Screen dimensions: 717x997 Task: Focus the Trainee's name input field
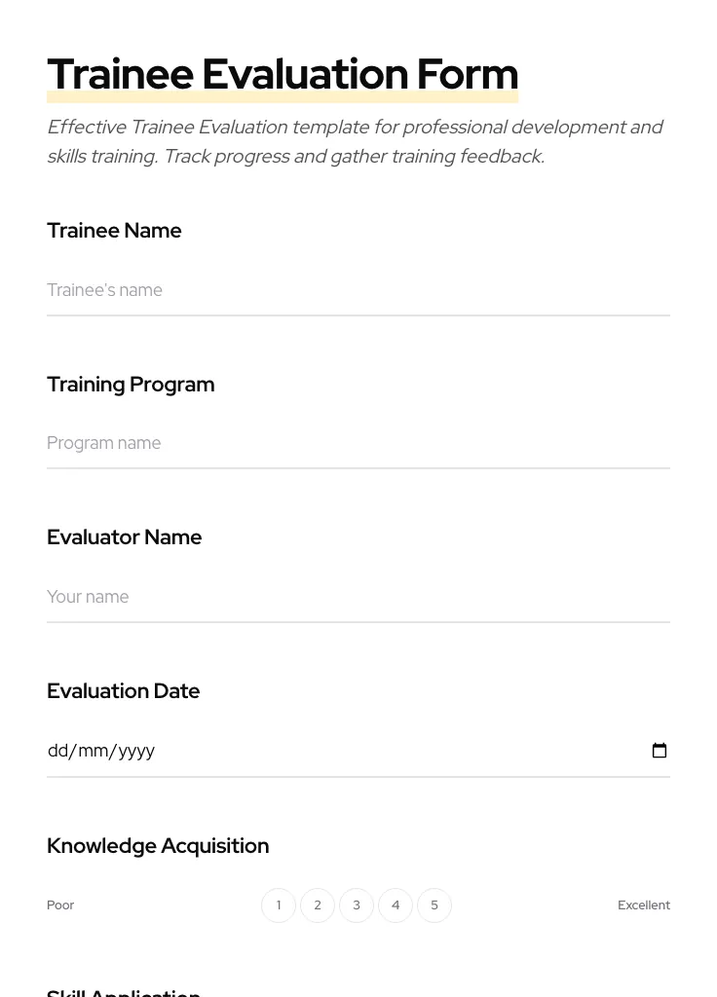[358, 290]
